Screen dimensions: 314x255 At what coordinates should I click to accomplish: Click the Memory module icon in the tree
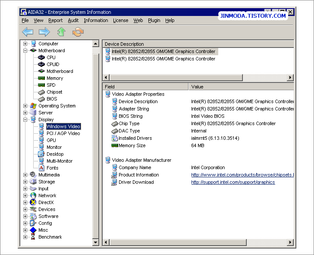[41, 78]
